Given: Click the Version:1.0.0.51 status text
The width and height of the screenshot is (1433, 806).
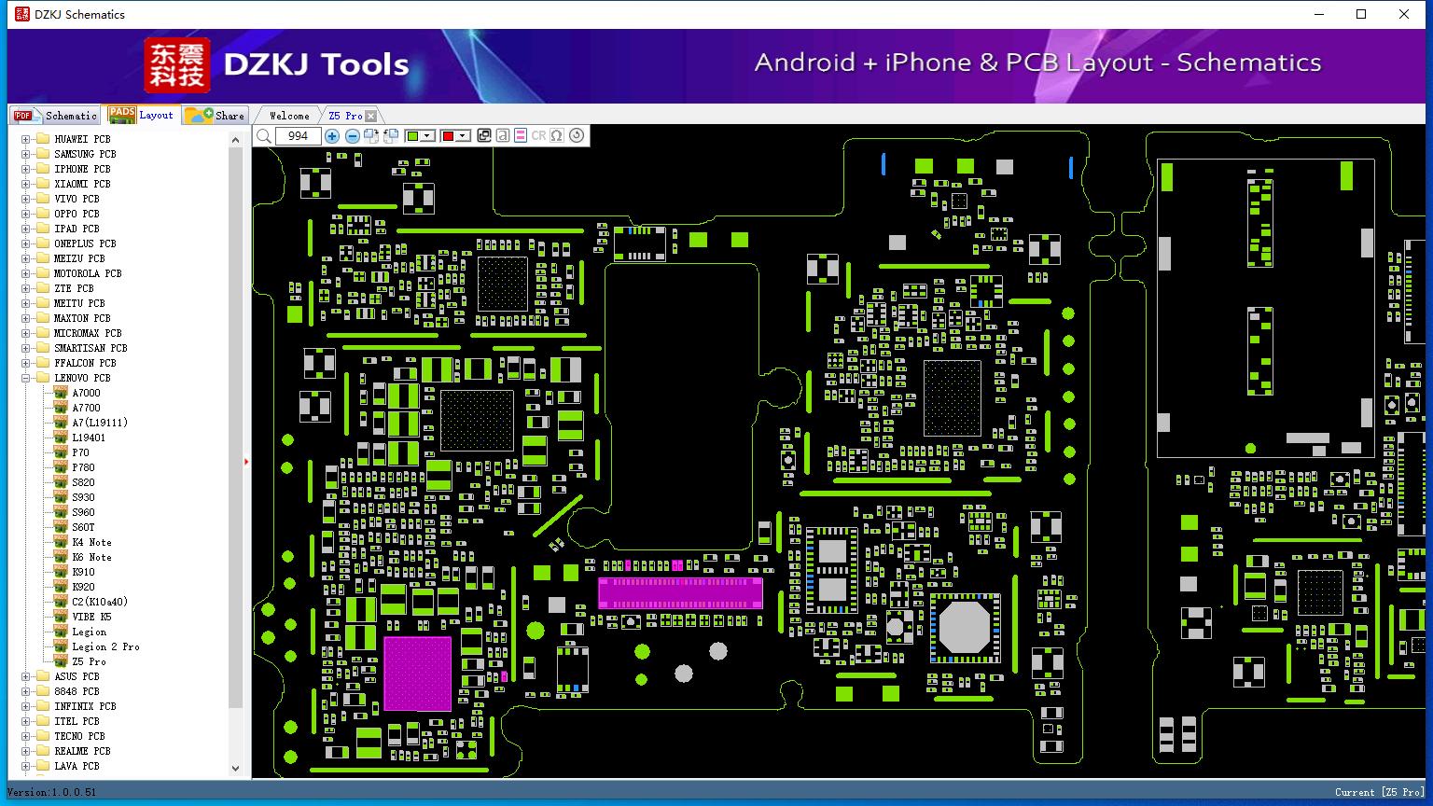Looking at the screenshot, I should coord(51,792).
